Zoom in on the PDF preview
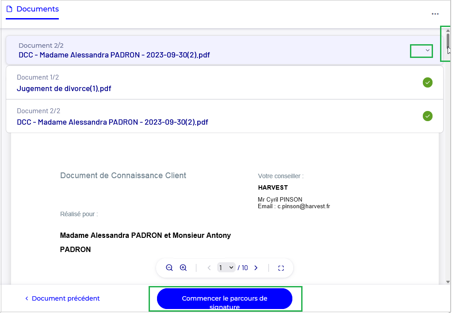The width and height of the screenshot is (452, 313). [184, 268]
